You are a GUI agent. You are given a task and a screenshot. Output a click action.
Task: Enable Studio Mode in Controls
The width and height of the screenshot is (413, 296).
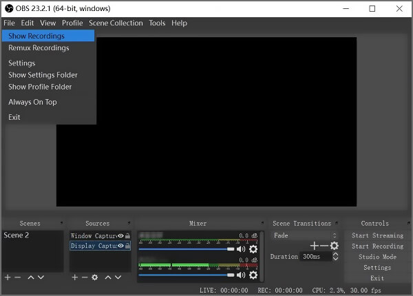377,257
